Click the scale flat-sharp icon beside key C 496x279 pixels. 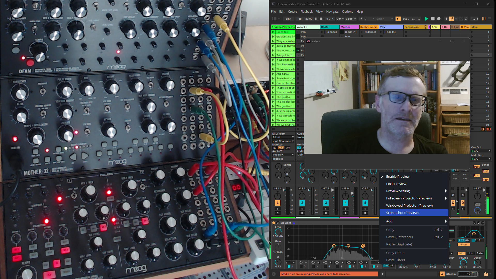point(361,19)
